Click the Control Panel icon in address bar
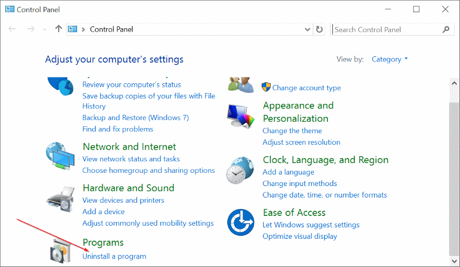The width and height of the screenshot is (460, 267). (72, 29)
